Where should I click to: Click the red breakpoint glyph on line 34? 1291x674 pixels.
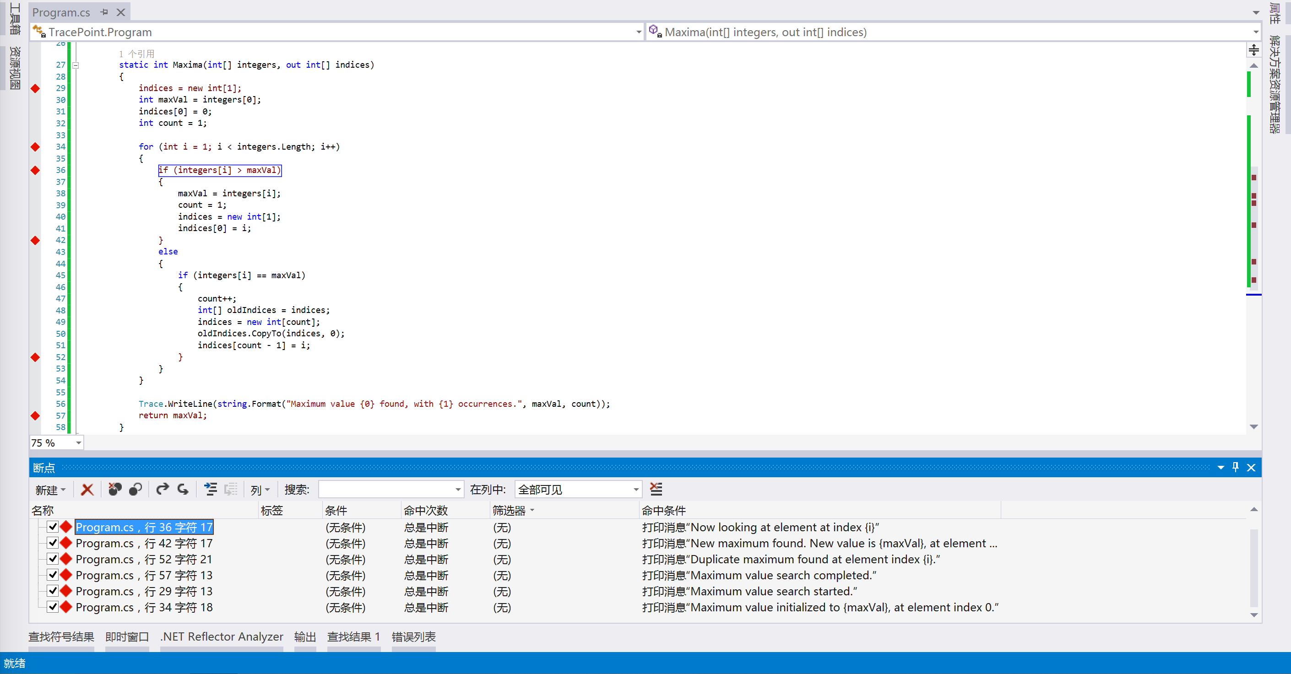35,147
